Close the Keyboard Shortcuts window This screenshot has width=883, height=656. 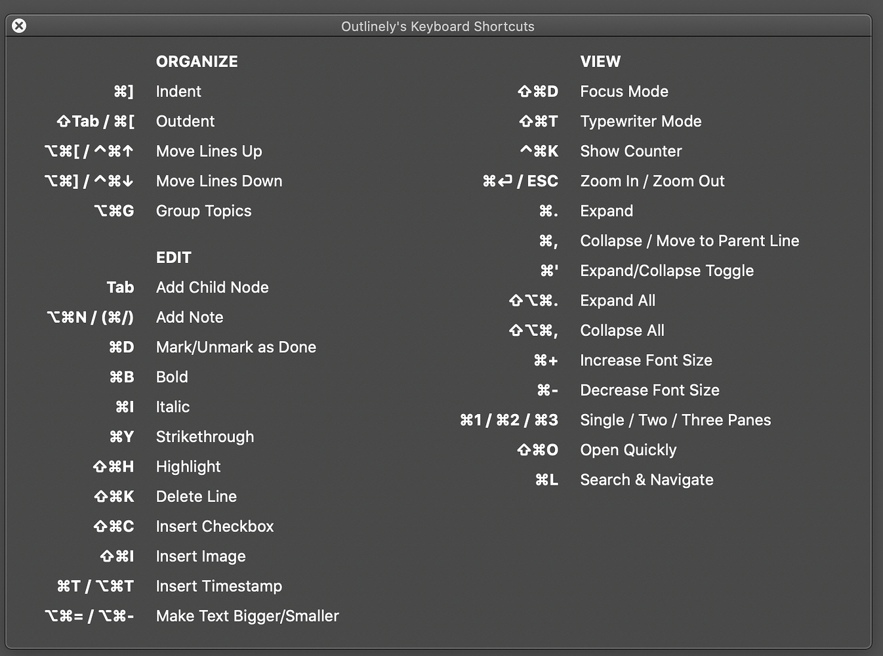[x=19, y=26]
